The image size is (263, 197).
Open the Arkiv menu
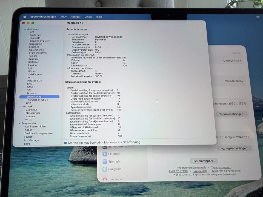(x=63, y=17)
